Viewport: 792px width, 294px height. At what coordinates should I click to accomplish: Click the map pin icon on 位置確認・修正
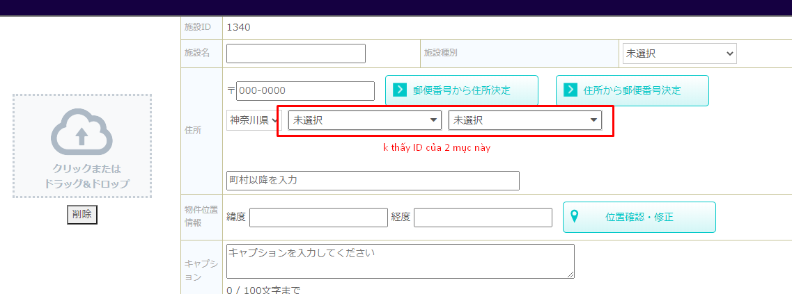[575, 216]
